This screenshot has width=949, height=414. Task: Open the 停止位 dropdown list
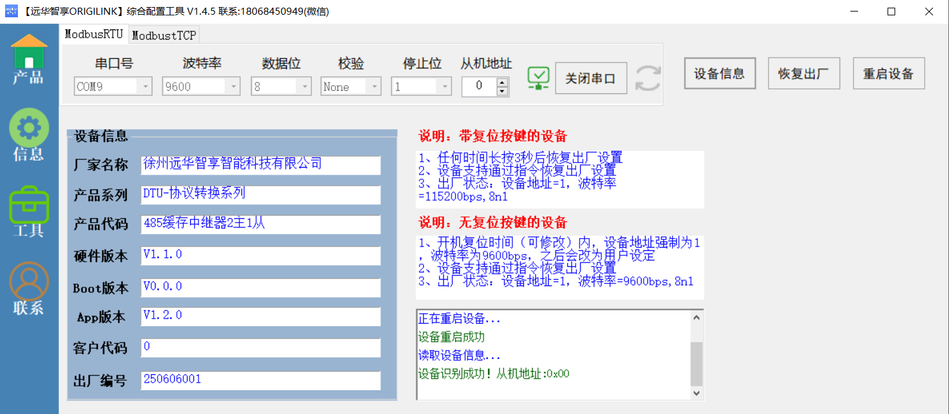pyautogui.click(x=445, y=86)
